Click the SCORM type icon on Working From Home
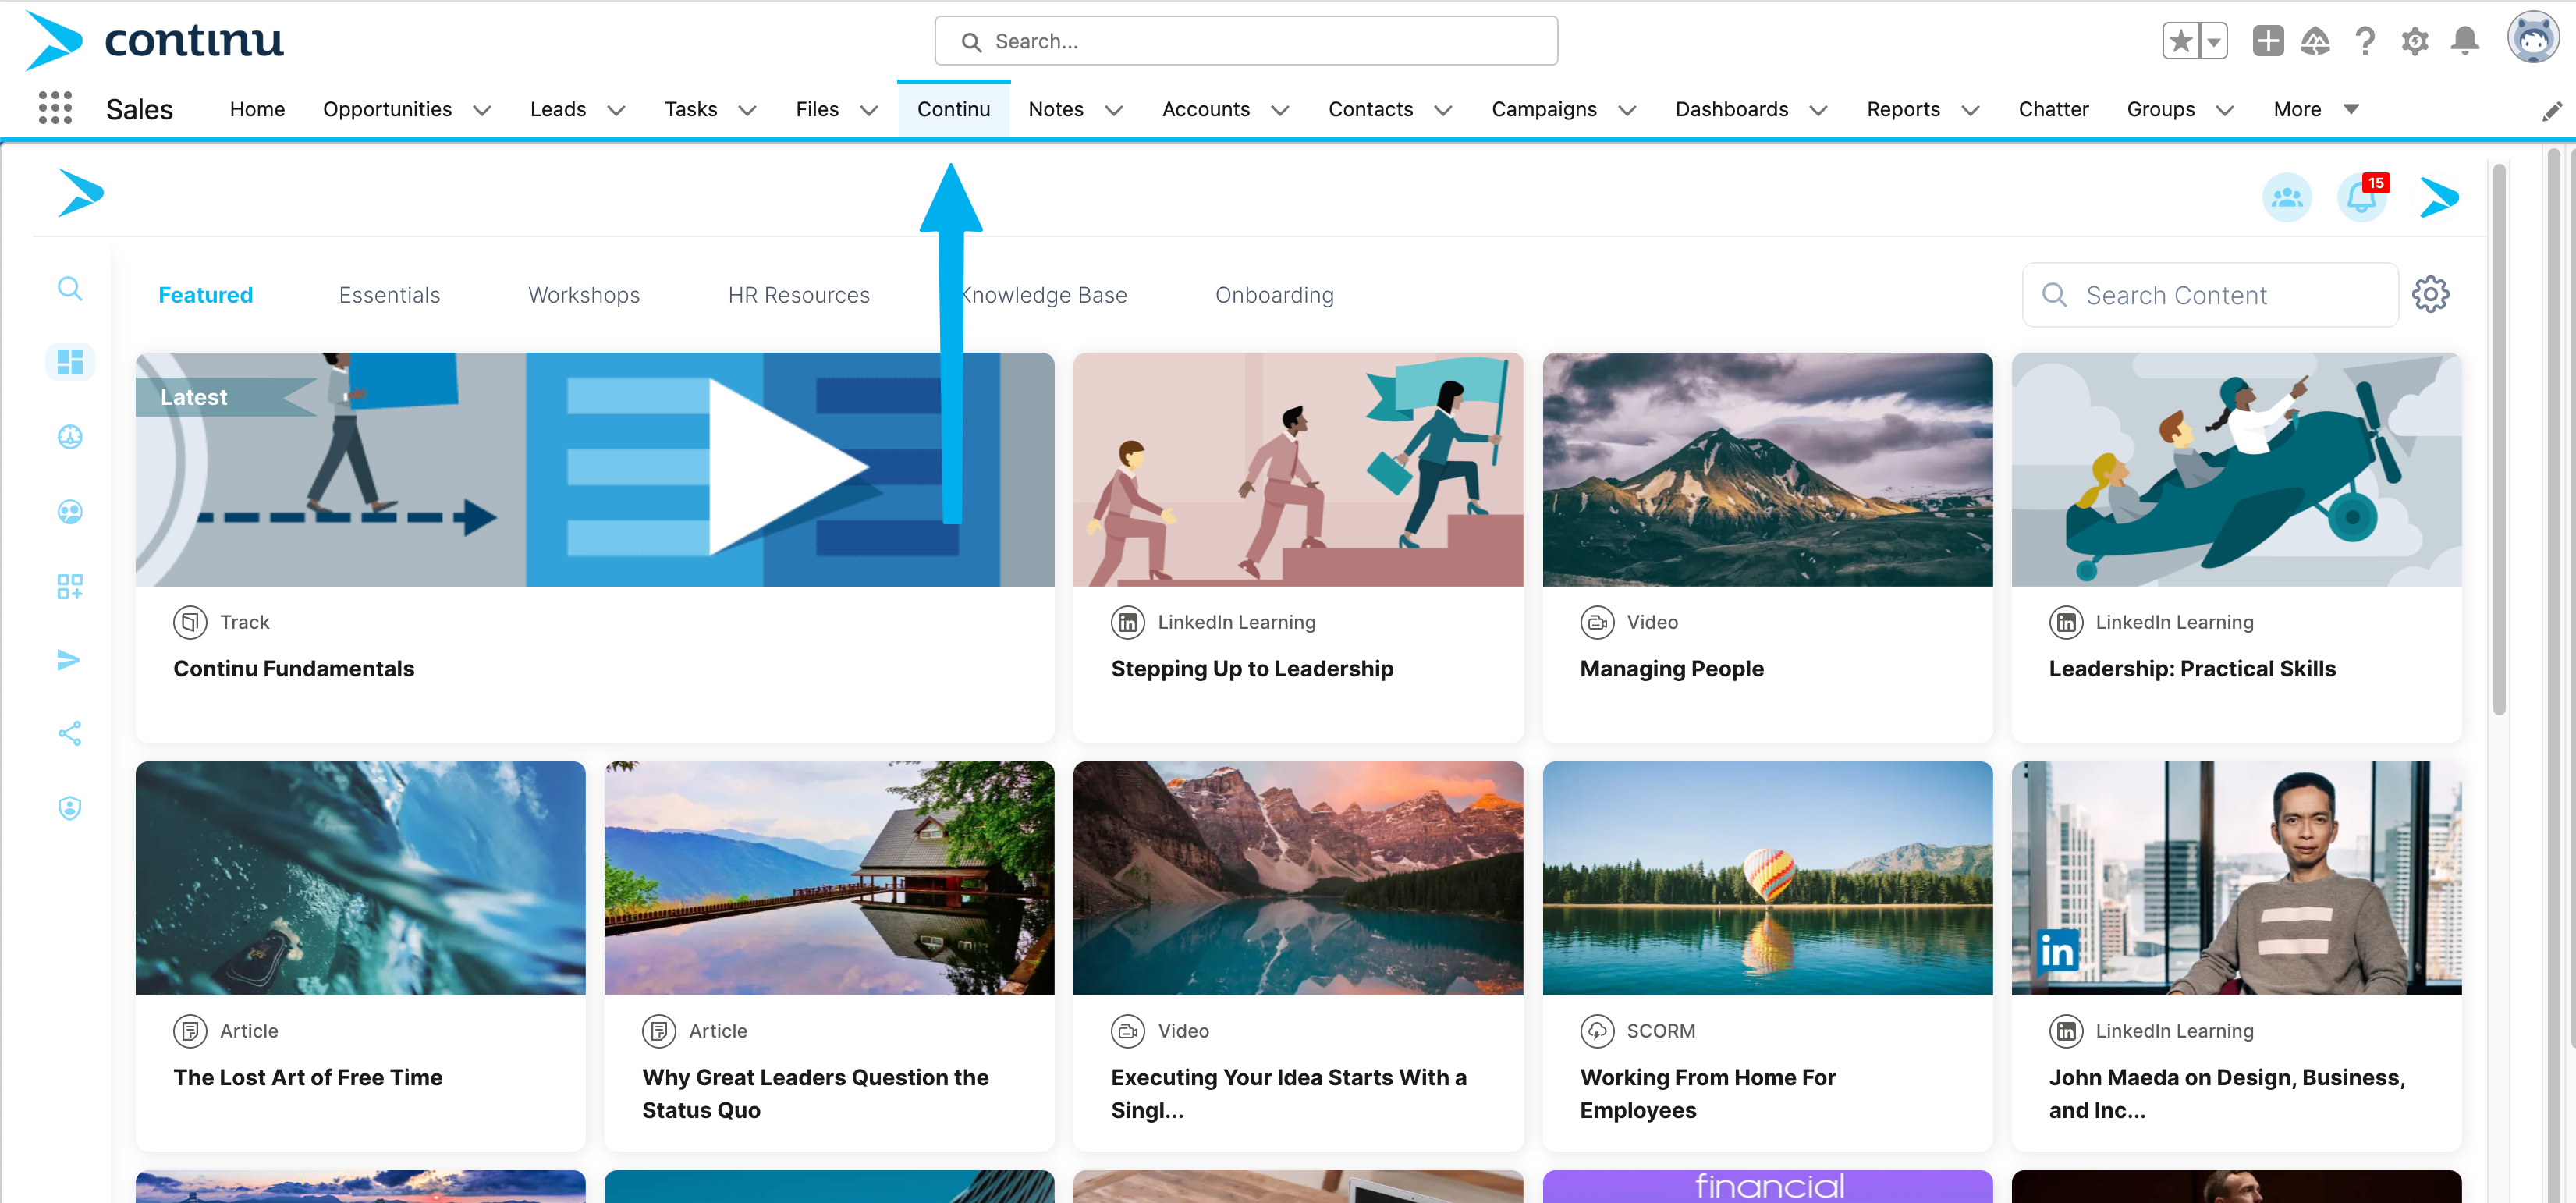 [x=1597, y=1030]
